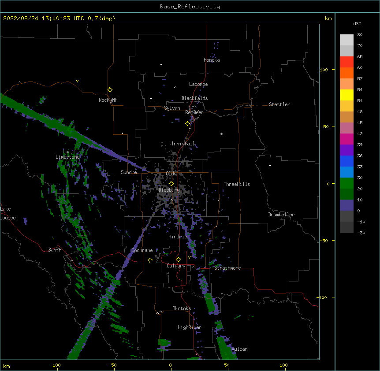
Task: Click the Sundre town label
Action: (129, 172)
